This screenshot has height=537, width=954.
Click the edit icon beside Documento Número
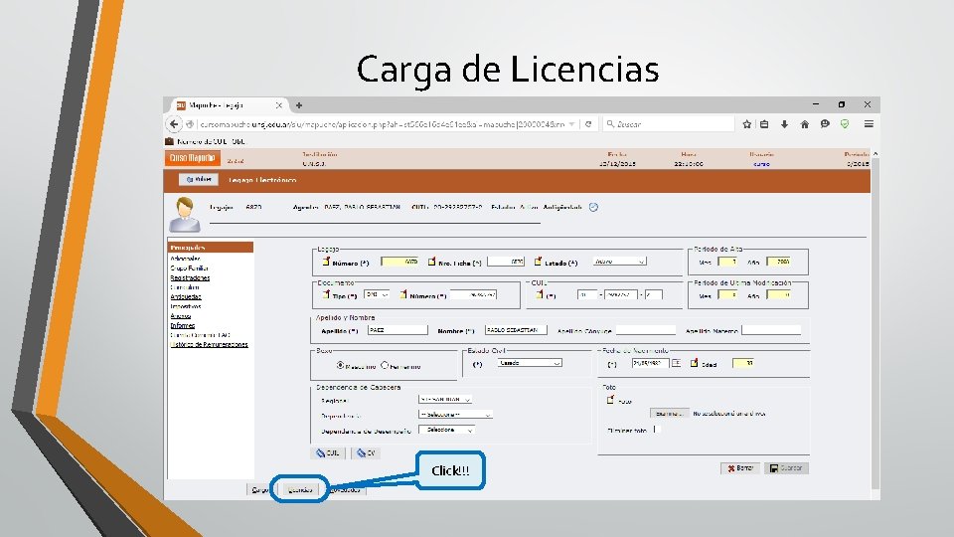402,294
